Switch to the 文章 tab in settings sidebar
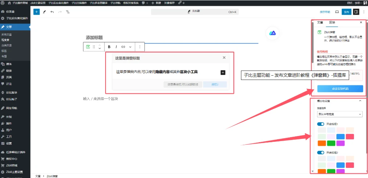The image size is (368, 178). tap(320, 22)
